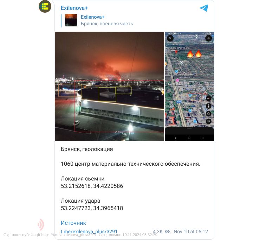This screenshot has width=253, height=241.
Task: Tap the Android recent apps button
Action: (203, 138)
